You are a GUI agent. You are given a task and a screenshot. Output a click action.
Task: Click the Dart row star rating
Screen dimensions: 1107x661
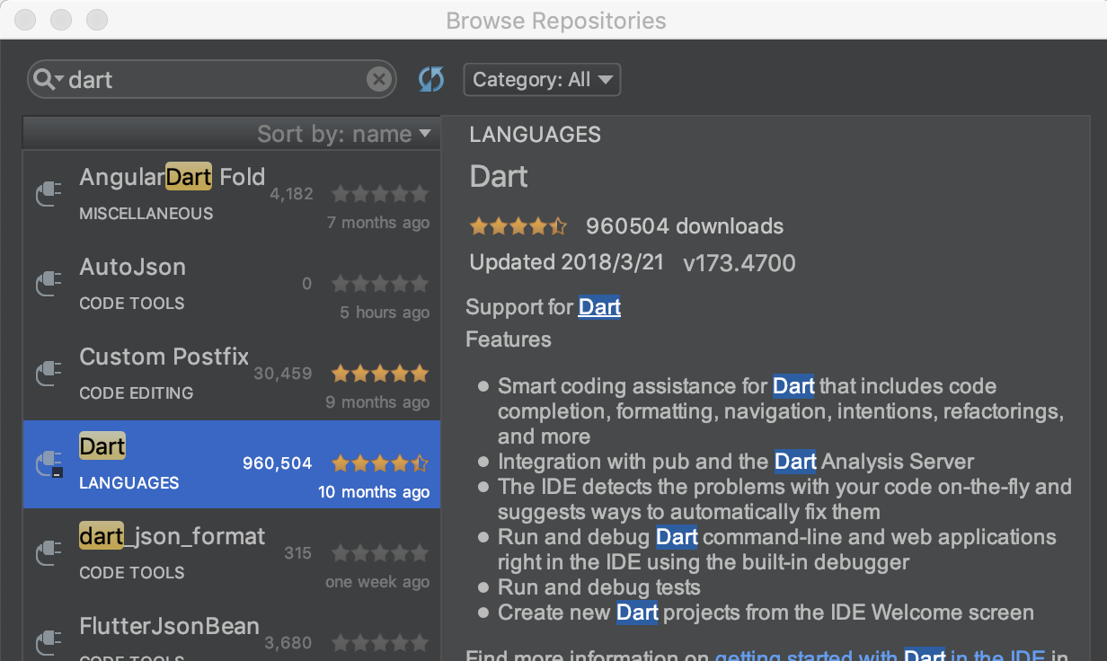pos(380,463)
